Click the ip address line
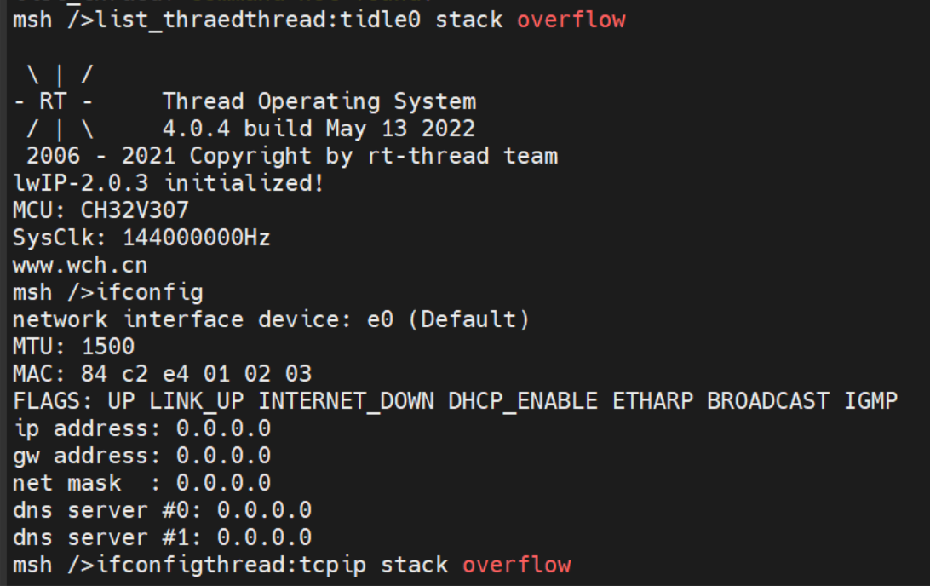930x586 pixels. [141, 428]
